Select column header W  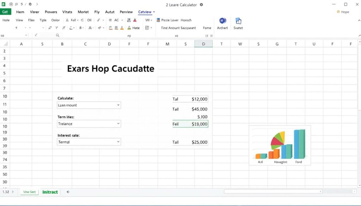click(x=240, y=44)
